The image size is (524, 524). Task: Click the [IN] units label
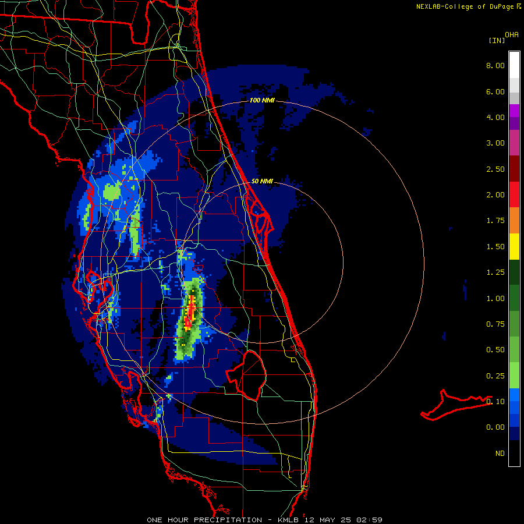[x=497, y=40]
